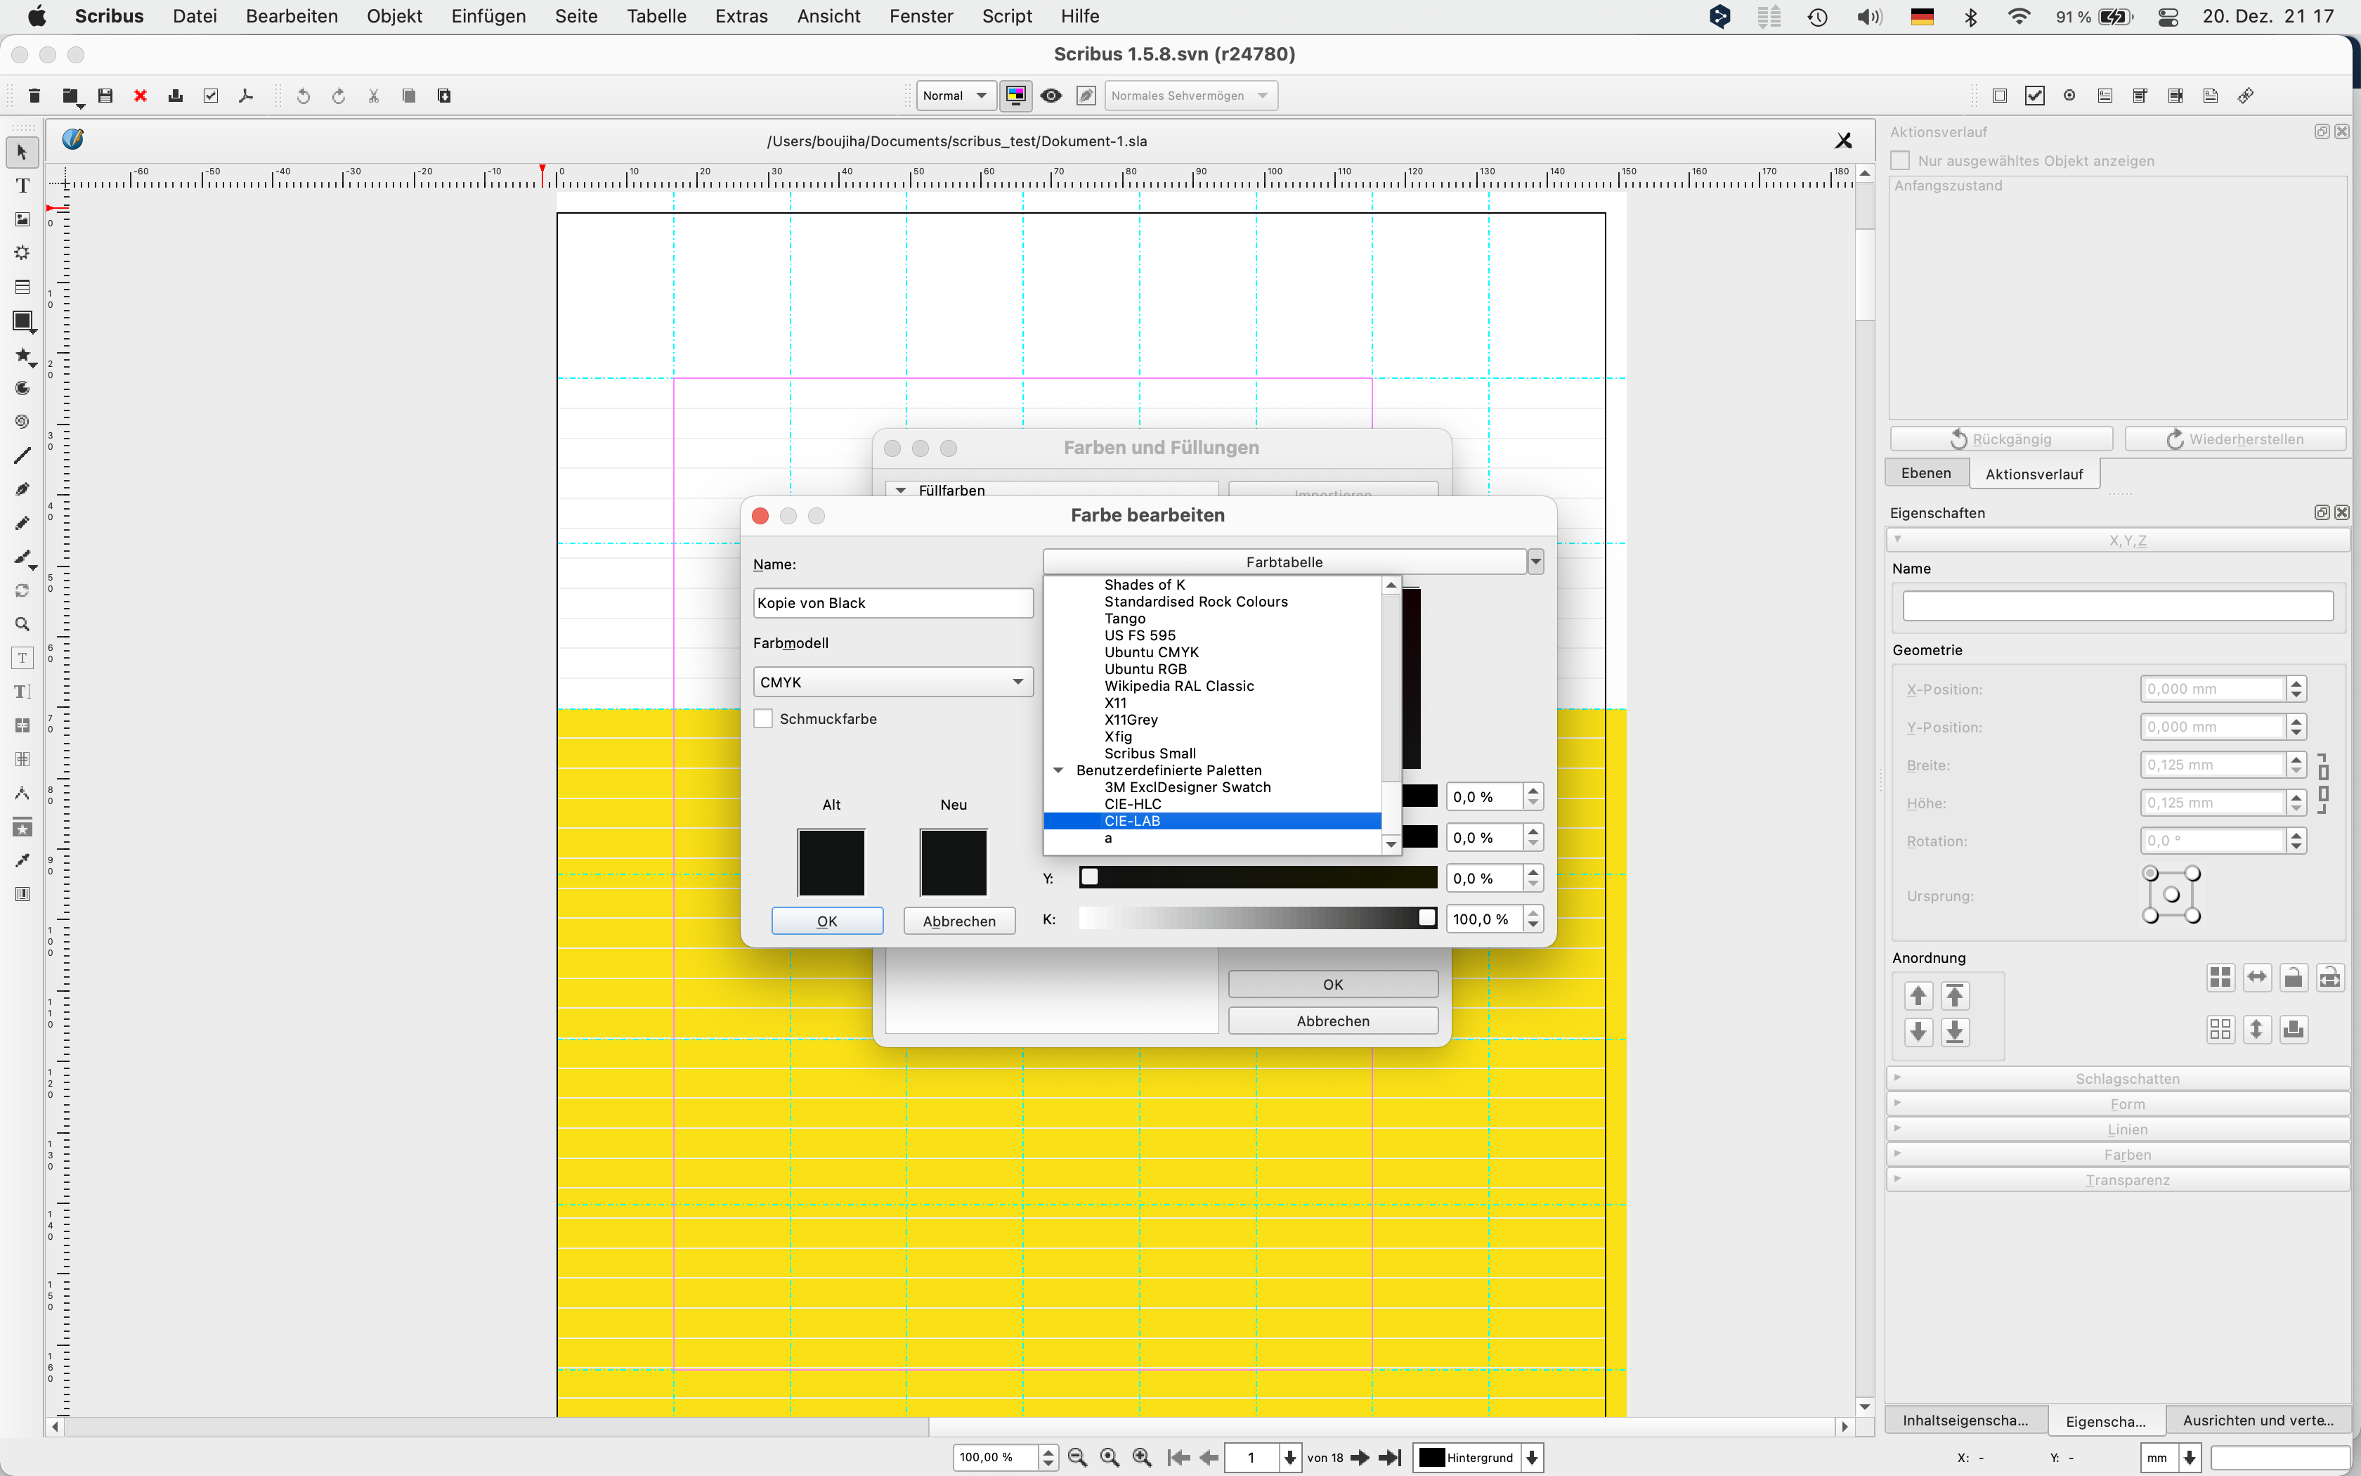Select CIE-HLC palette in list
Viewport: 2361px width, 1476px height.
point(1132,804)
